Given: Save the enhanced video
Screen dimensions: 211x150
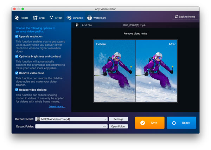Looking at the screenshot, I should (x=149, y=123).
